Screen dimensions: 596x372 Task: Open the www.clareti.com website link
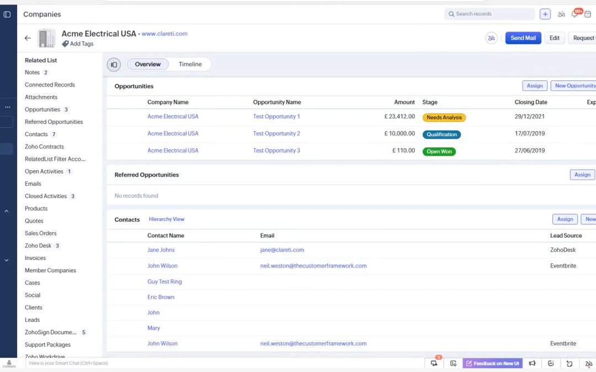[x=164, y=34]
